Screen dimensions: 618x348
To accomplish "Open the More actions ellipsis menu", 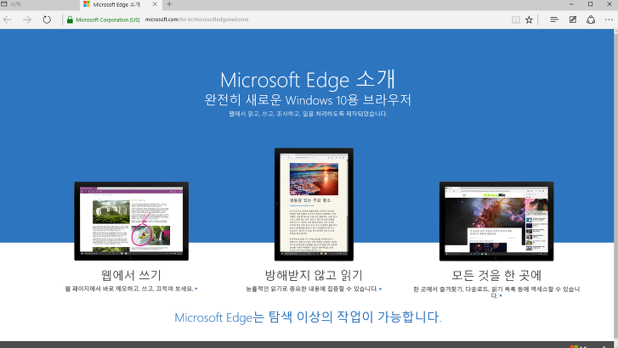I will [x=609, y=20].
